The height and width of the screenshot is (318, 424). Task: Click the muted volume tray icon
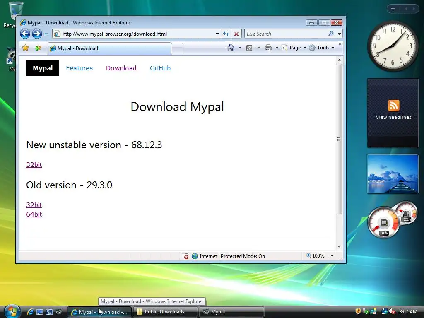392,311
